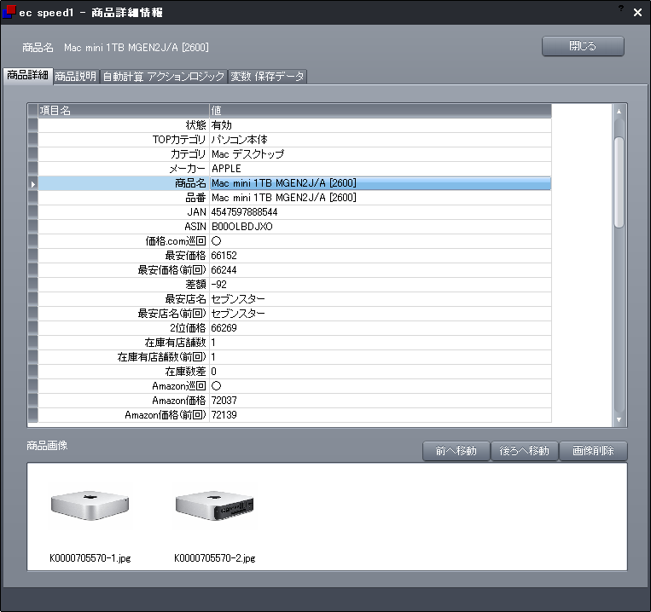This screenshot has height=612, width=651.
Task: Click the highlighted 商品名 value cell
Action: 381,183
